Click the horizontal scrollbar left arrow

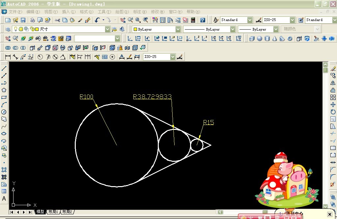[220, 212]
